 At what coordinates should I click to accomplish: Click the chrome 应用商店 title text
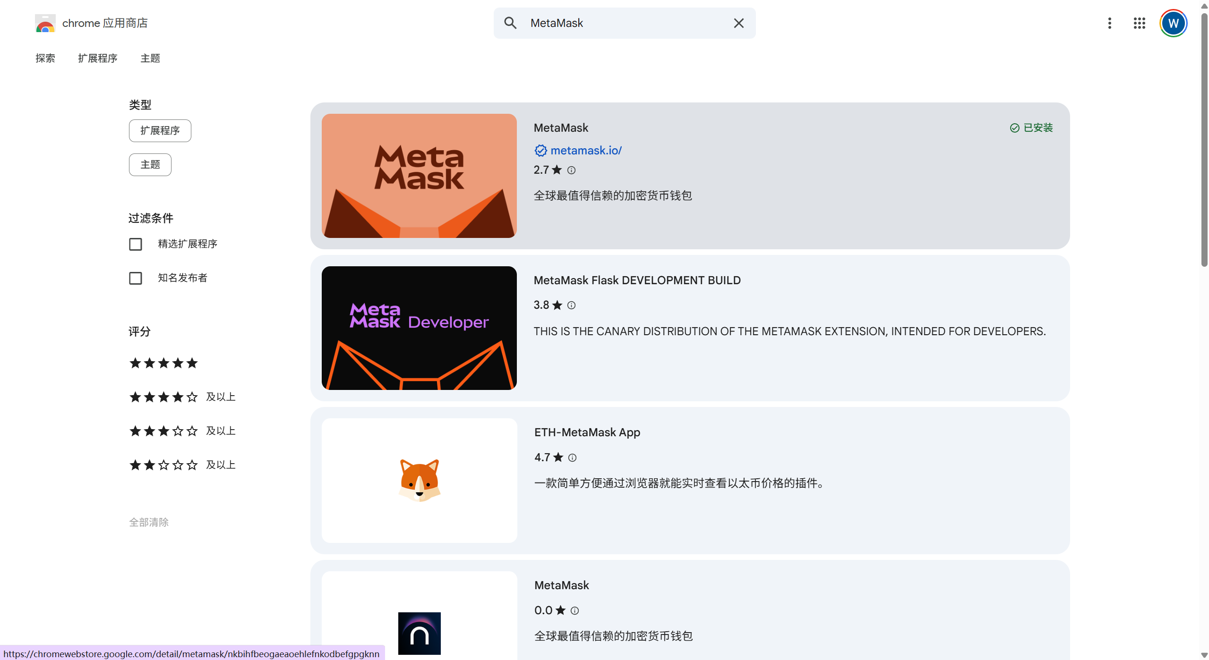click(105, 23)
